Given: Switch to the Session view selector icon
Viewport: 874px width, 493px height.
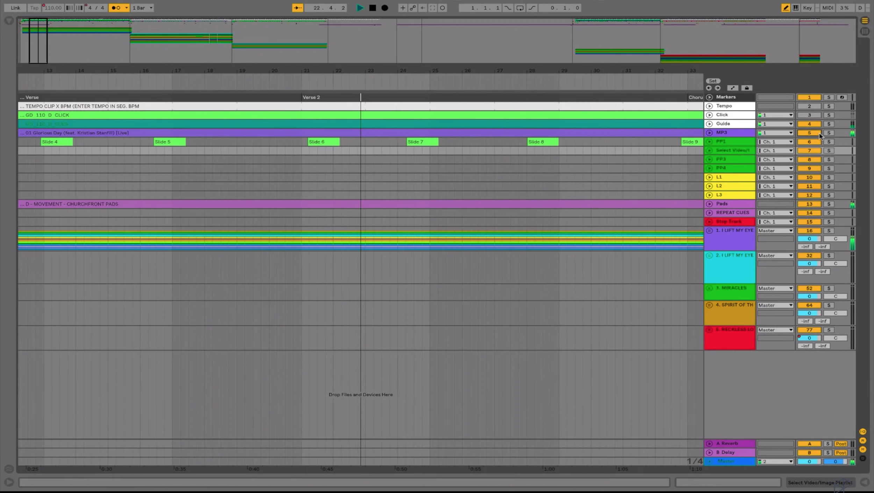Looking at the screenshot, I should point(865,31).
